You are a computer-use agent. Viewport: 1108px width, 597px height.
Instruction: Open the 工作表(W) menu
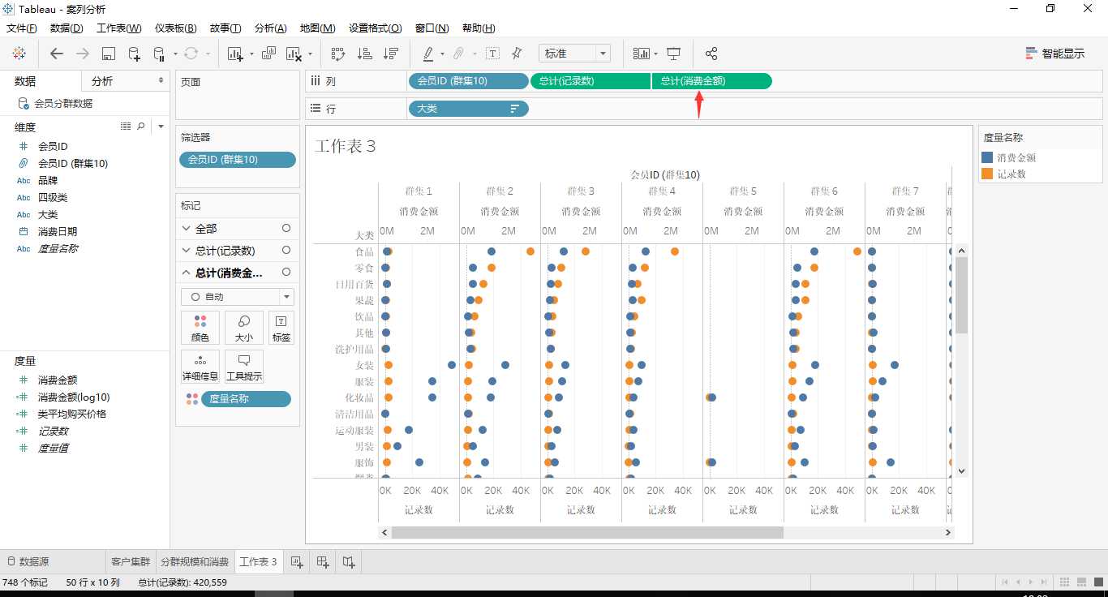coord(119,28)
